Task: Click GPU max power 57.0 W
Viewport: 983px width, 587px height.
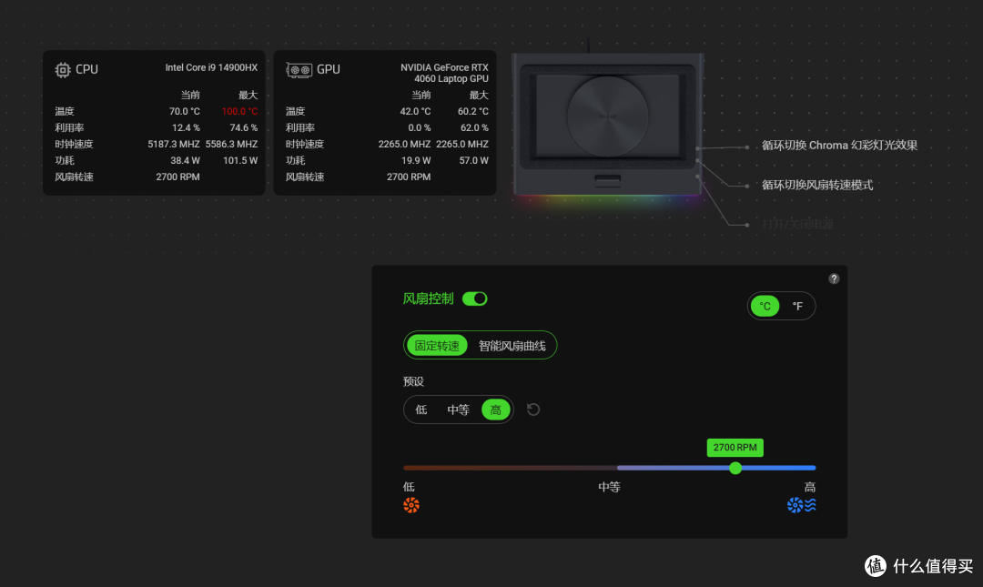Action: [473, 160]
